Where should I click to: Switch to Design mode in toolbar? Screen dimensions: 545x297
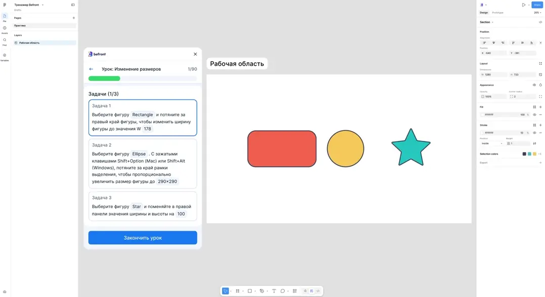(311, 291)
